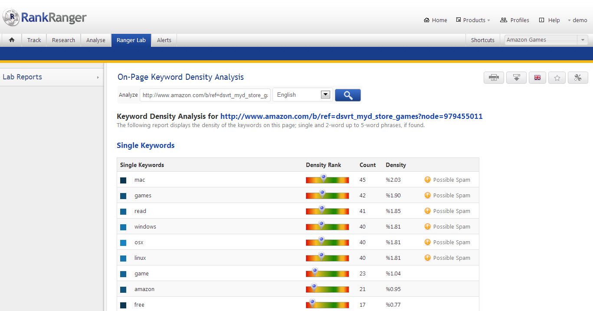Click the print report icon
Image resolution: width=593 pixels, height=311 pixels.
494,78
